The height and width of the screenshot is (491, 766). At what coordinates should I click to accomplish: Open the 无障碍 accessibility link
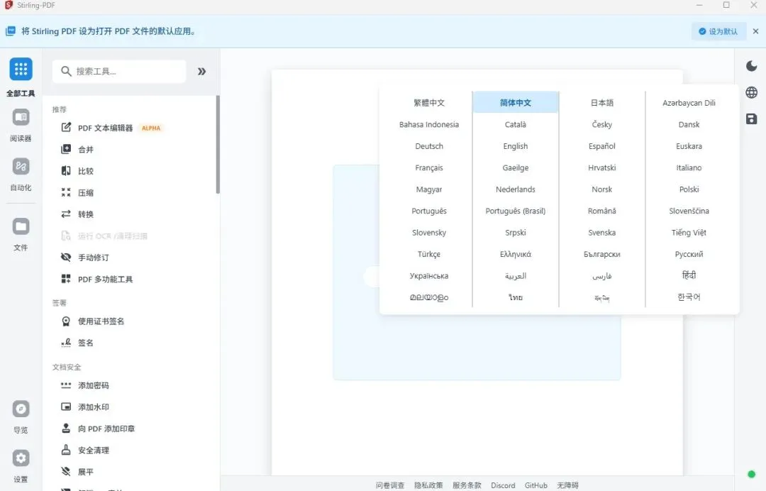coord(567,485)
